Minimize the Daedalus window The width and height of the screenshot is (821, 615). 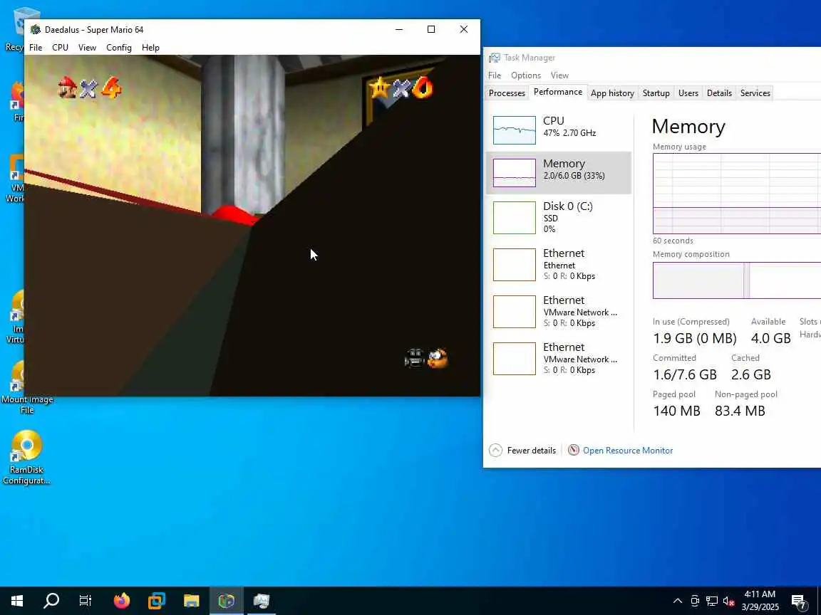[399, 29]
